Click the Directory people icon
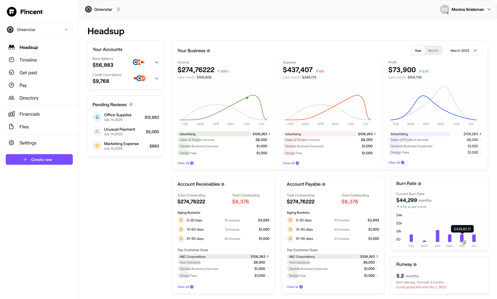Screen dimensions: 497x299 click(x=12, y=98)
